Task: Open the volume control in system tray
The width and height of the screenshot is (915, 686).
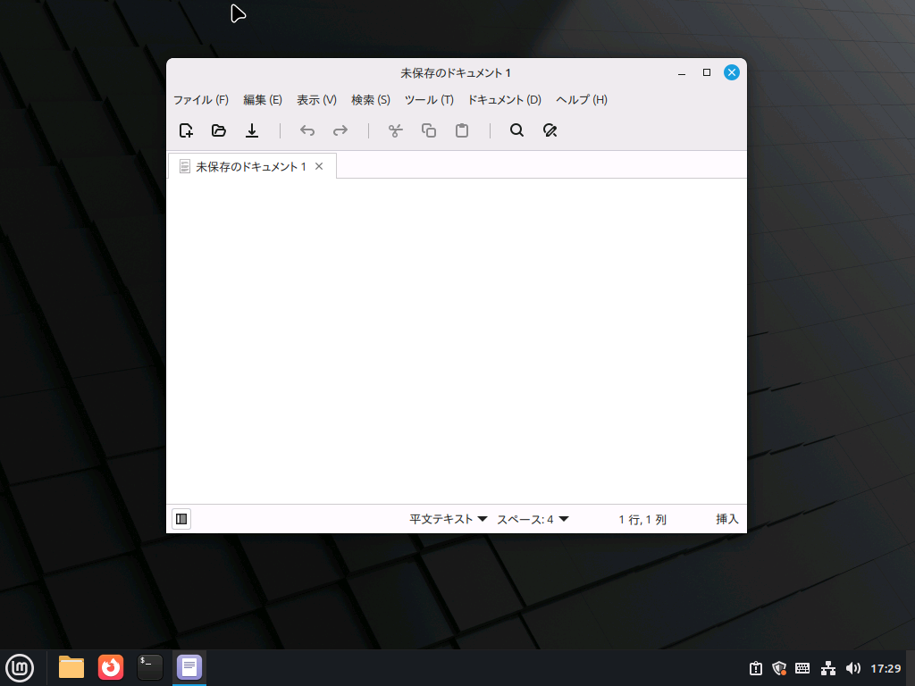Action: coord(852,668)
